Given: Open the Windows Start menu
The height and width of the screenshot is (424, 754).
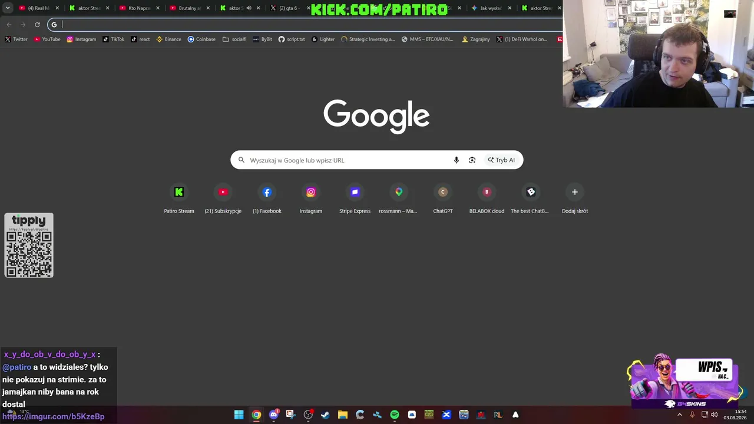Looking at the screenshot, I should coord(239,415).
